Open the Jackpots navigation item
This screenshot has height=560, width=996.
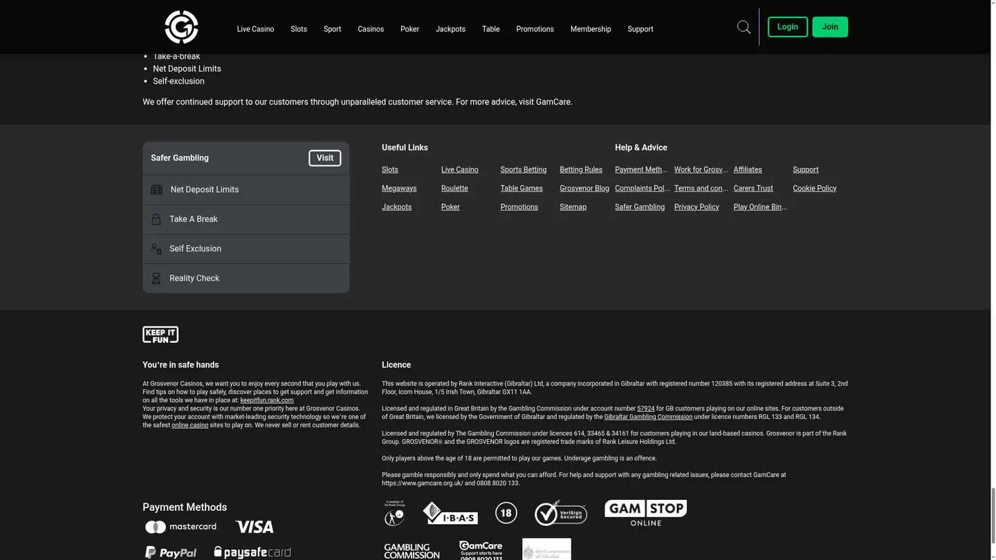click(450, 29)
